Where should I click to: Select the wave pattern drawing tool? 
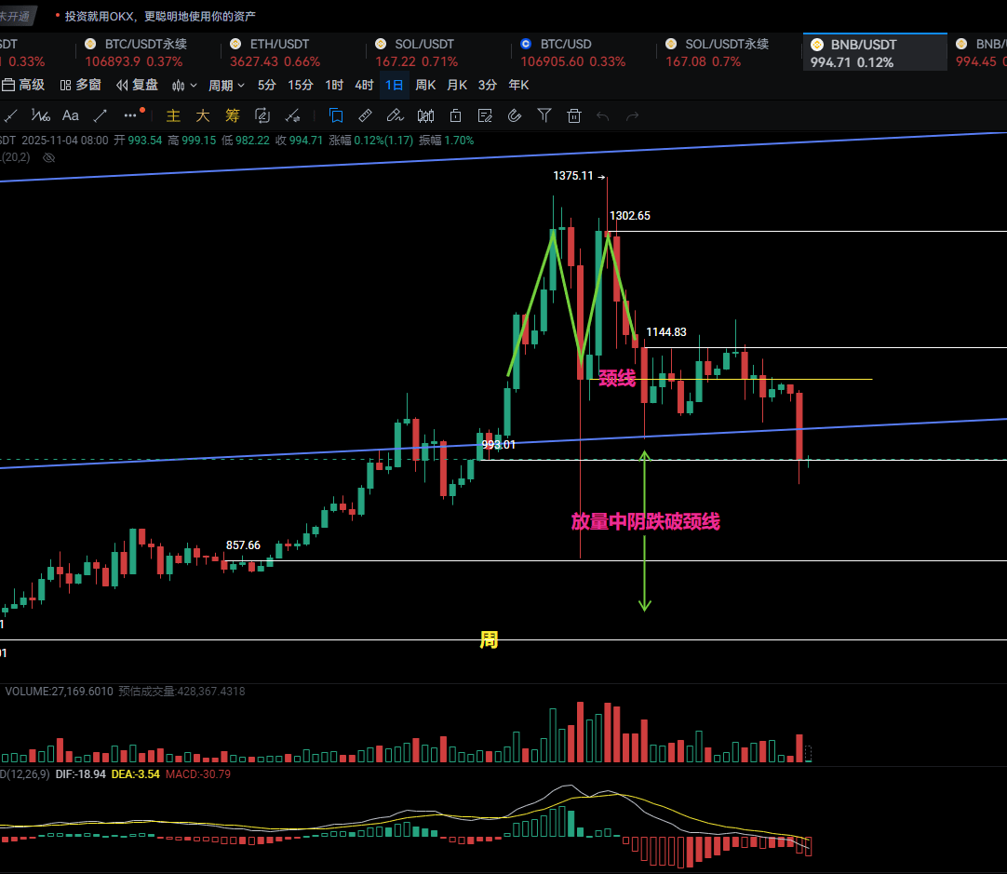[x=40, y=115]
